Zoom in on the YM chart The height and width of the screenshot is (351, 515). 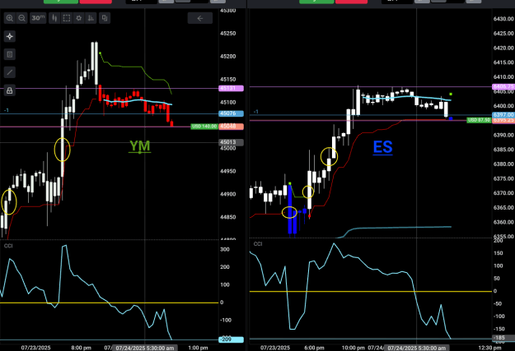click(10, 18)
